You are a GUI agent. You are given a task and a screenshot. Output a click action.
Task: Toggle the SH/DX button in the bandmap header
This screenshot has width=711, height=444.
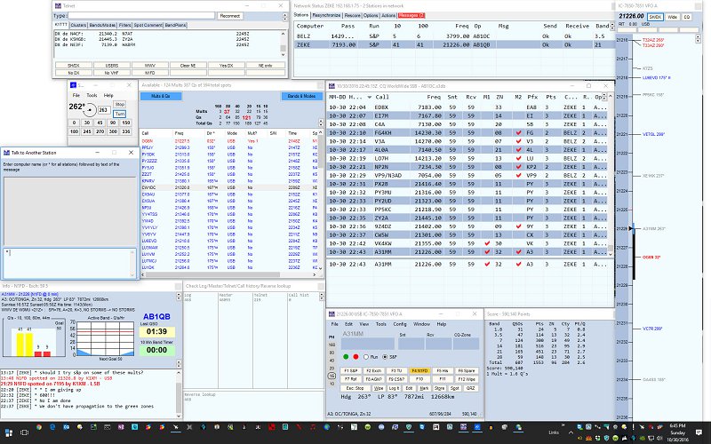pos(655,17)
